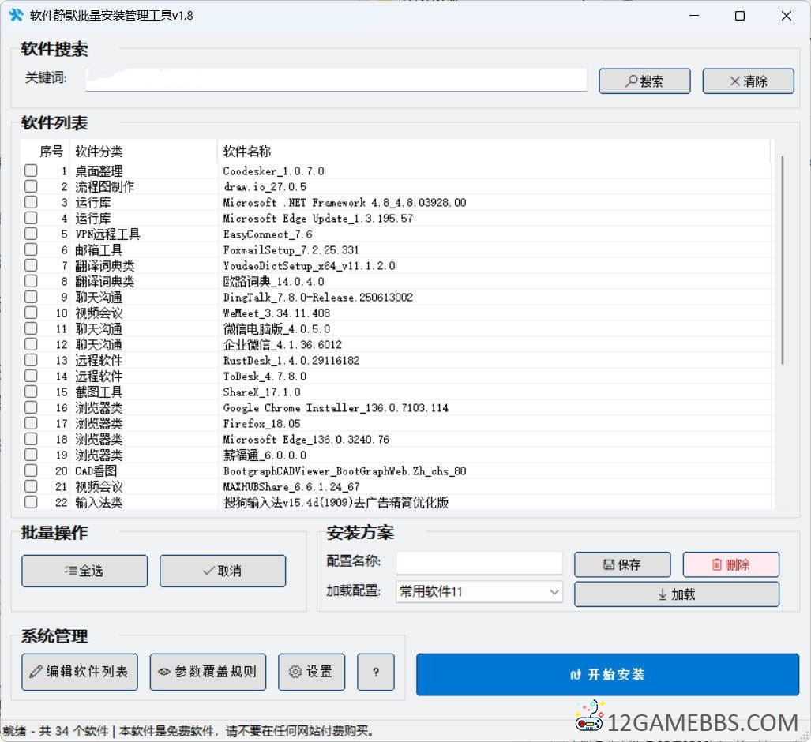Viewport: 811px width, 742px height.
Task: Enable checkbox for Firefox_18.05
Action: pos(31,424)
